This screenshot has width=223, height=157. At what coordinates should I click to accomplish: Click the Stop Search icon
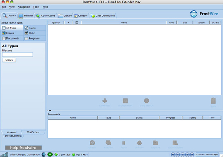tap(147, 101)
